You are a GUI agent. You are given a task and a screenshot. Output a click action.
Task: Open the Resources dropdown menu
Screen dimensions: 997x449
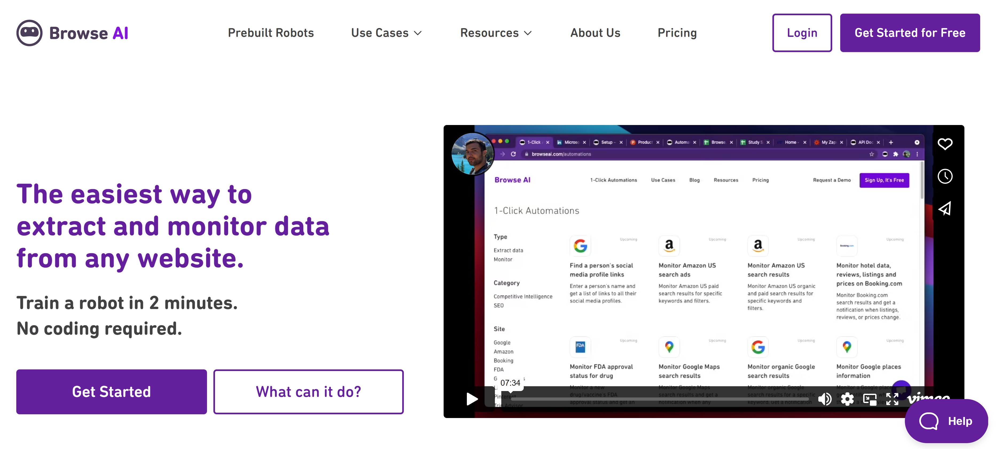point(496,33)
